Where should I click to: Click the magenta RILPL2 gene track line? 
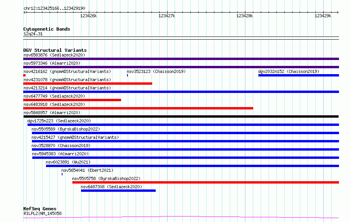(181, 217)
